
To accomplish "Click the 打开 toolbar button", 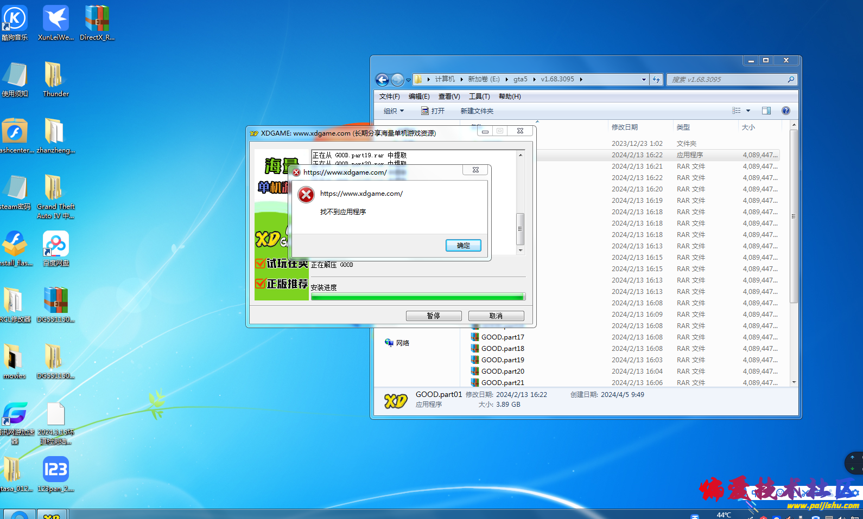I will coord(433,111).
